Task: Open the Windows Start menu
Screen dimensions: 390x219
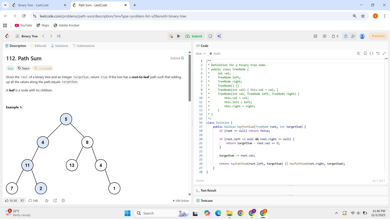Action: [x=127, y=213]
